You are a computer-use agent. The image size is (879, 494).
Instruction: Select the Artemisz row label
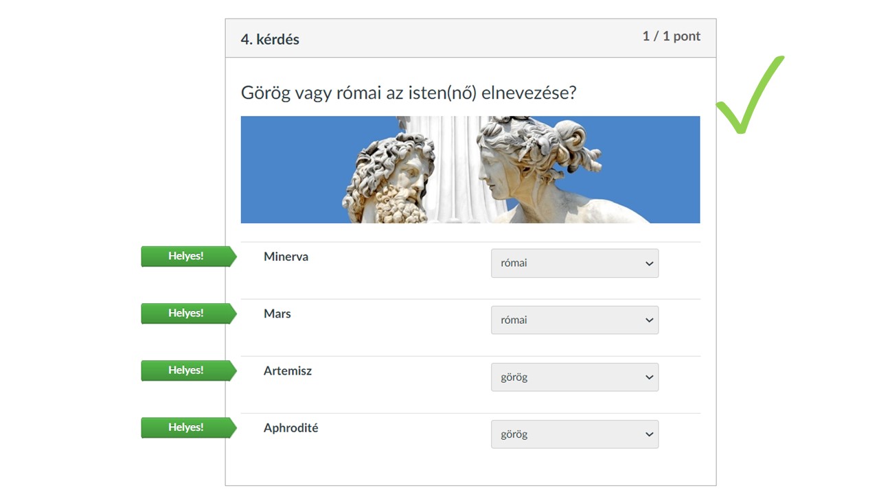pyautogui.click(x=288, y=370)
